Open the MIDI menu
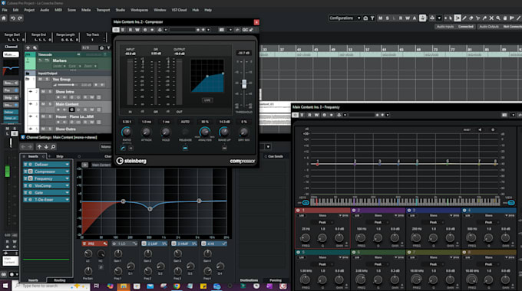This screenshot has height=291, width=522. coord(58,10)
